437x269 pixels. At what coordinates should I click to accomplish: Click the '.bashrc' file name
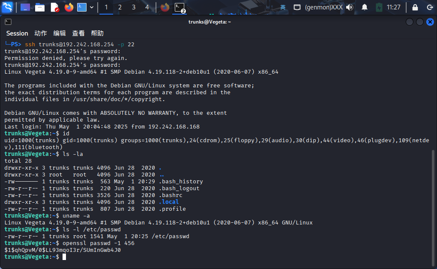point(171,195)
